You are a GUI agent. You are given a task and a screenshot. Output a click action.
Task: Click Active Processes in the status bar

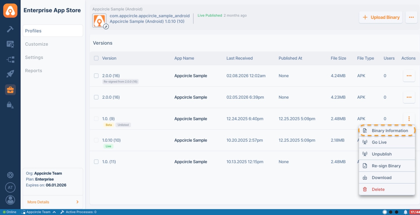tap(78, 212)
